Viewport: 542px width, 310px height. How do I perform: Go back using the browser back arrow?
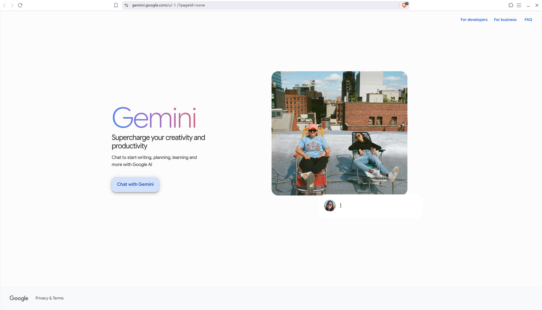pos(4,5)
